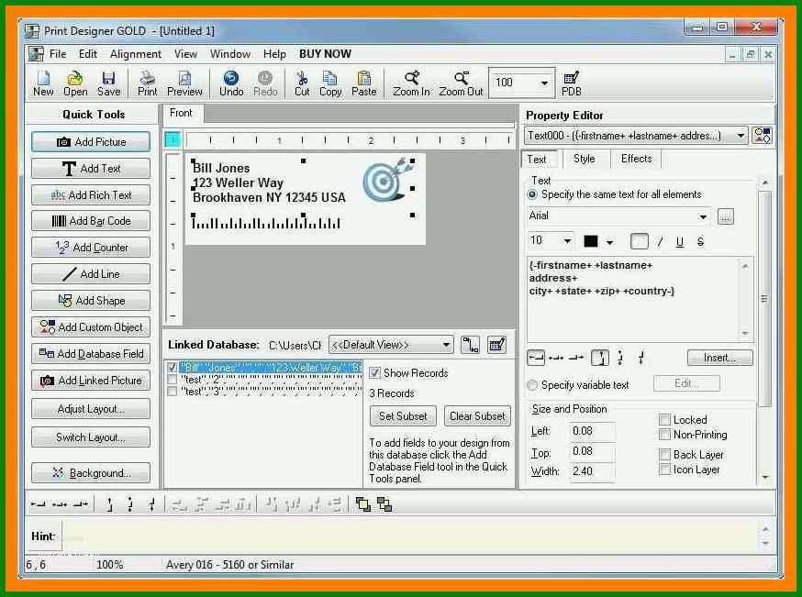Open the Default View dropdown
Image resolution: width=802 pixels, height=597 pixels.
click(x=446, y=345)
